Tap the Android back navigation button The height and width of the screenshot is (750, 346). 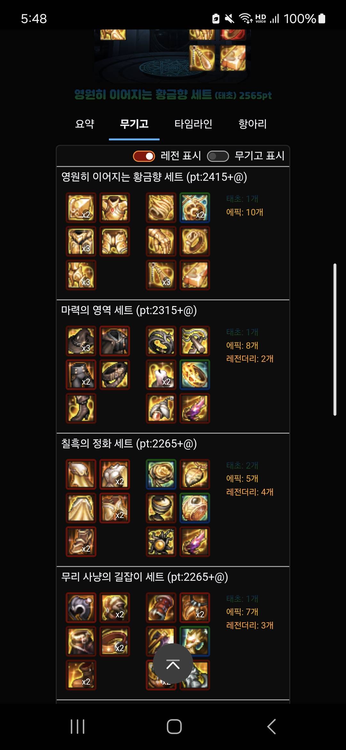pyautogui.click(x=271, y=726)
